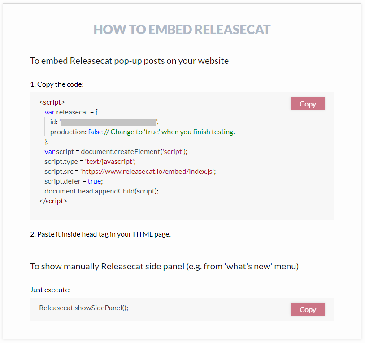The image size is (365, 343).
Task: Click the 'To show manually Releasecat side panel' heading
Action: pos(164,266)
